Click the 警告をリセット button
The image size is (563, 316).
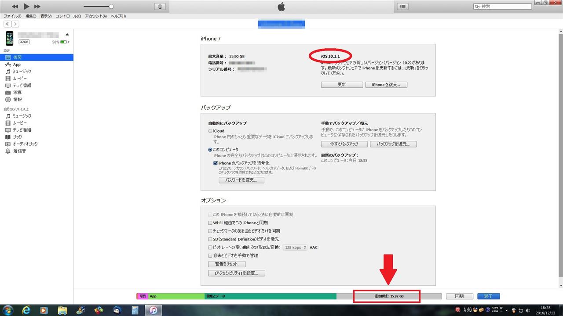[227, 264]
